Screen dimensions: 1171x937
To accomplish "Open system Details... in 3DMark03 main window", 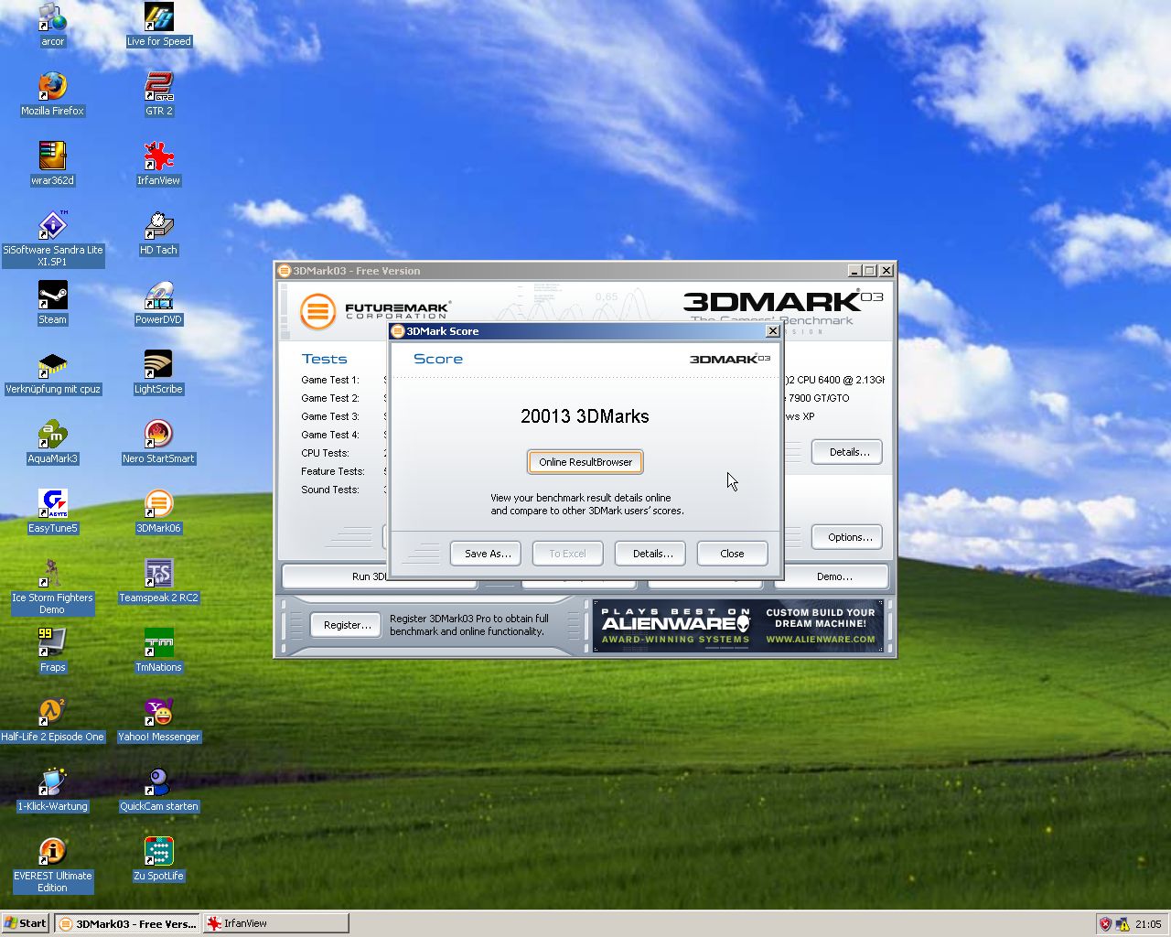I will (848, 452).
